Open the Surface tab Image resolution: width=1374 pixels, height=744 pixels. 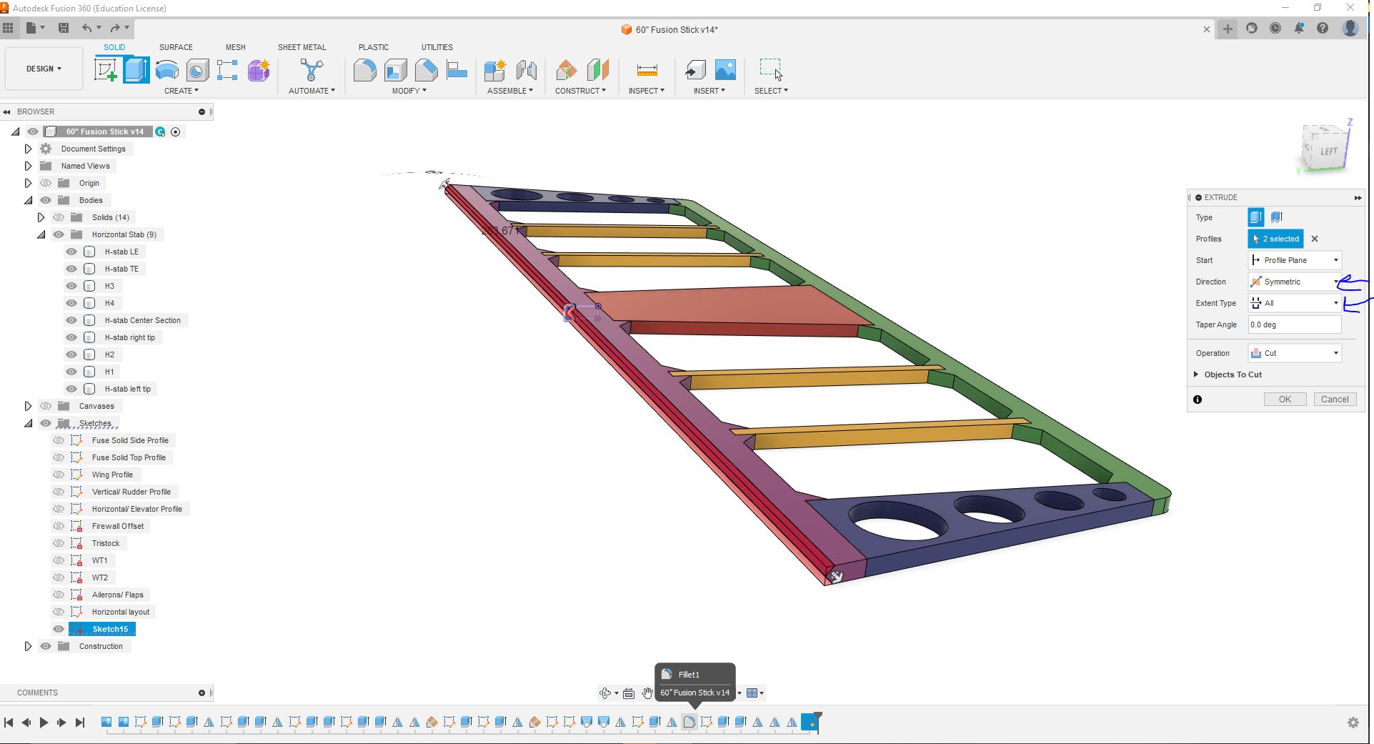(x=176, y=47)
